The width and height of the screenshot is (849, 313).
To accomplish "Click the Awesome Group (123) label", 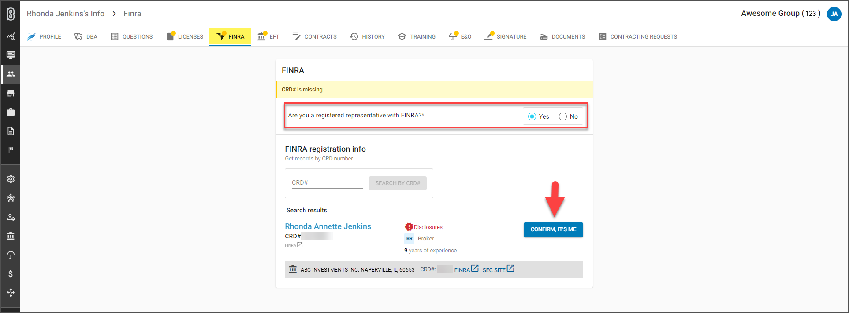I will coord(781,13).
